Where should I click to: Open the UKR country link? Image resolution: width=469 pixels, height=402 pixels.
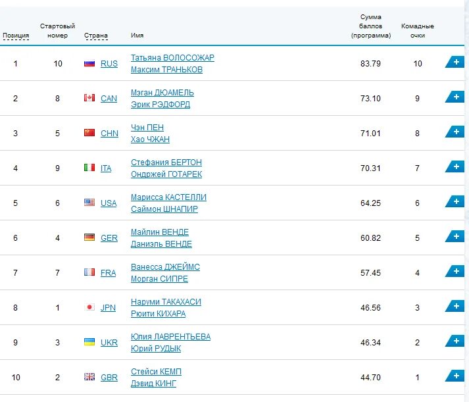click(109, 343)
